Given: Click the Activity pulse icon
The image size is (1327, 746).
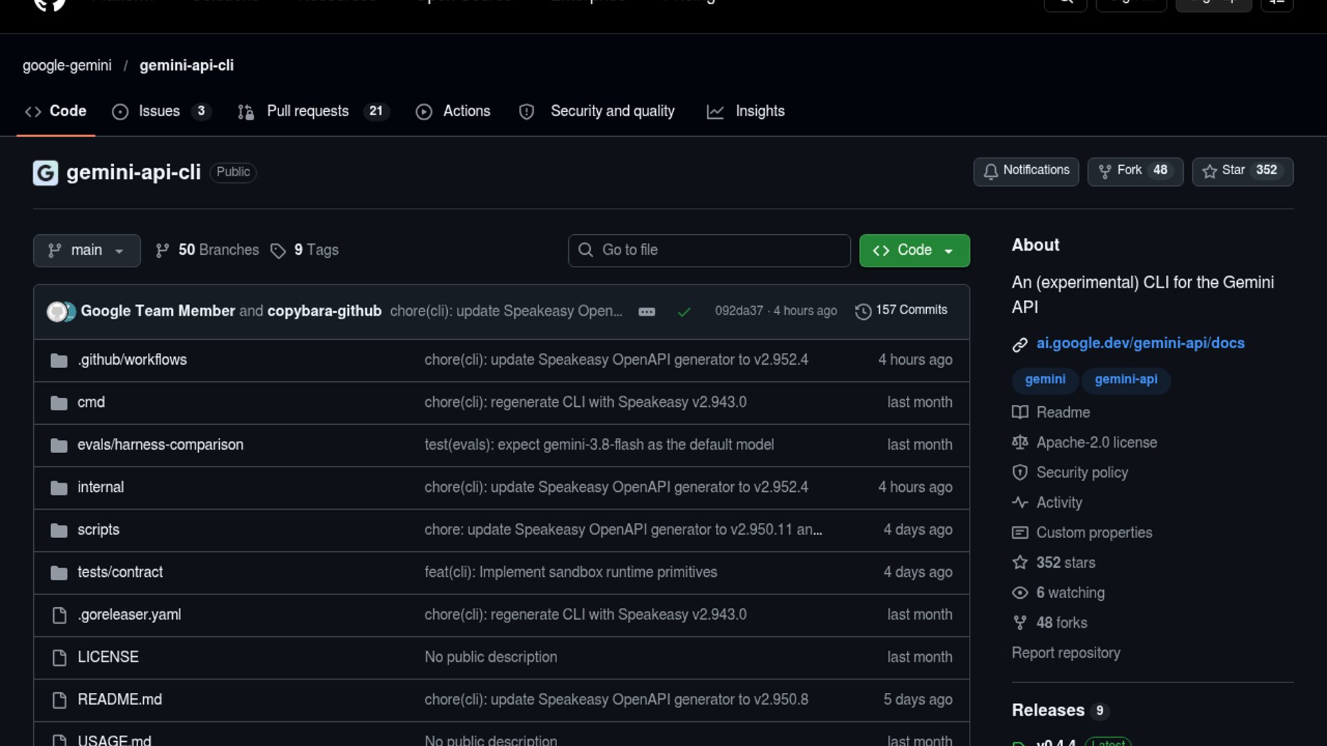Looking at the screenshot, I should [1020, 503].
